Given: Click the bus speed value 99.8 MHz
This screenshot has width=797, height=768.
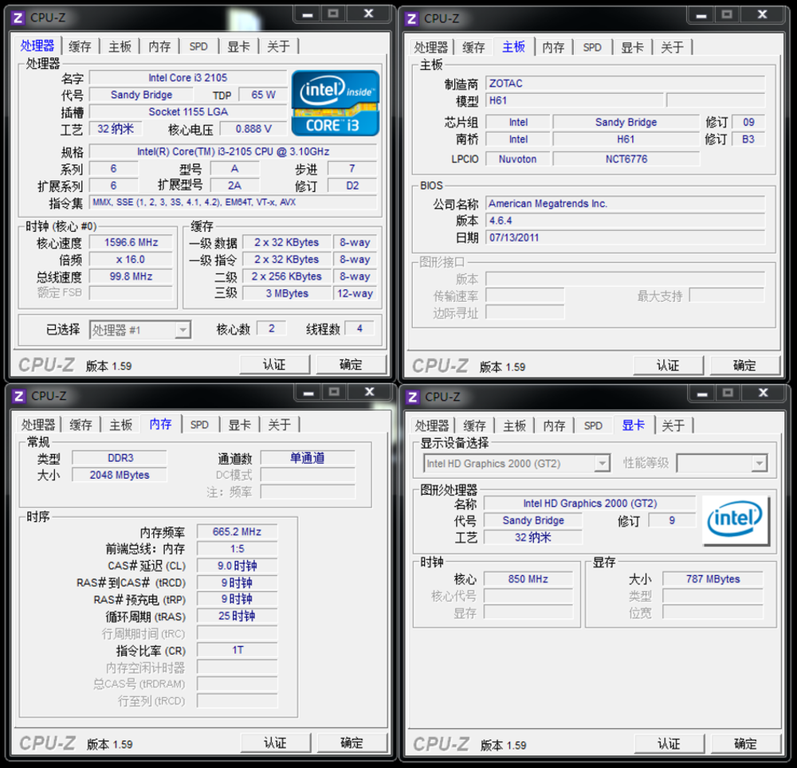Looking at the screenshot, I should click(132, 276).
